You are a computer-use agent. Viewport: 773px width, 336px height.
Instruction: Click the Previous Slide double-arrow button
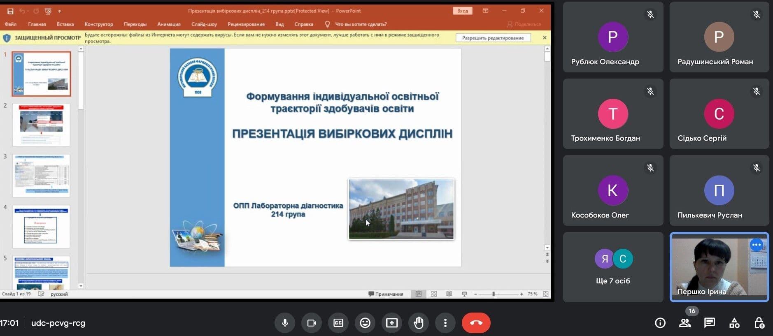click(547, 255)
